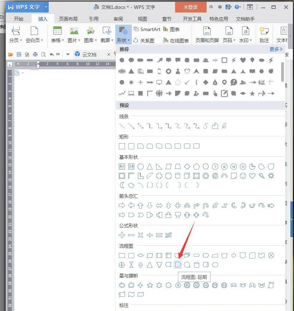Choose the 5-point star shape
294x311 pixels.
click(150, 285)
